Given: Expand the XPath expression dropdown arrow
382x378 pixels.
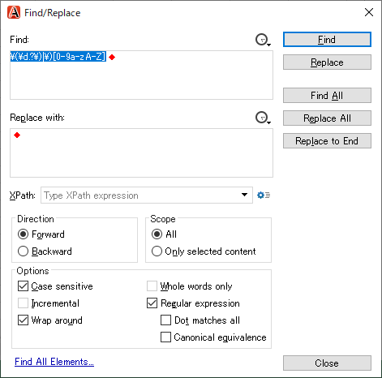Looking at the screenshot, I should point(244,195).
